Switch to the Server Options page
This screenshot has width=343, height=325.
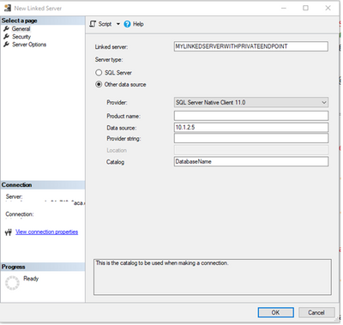pos(29,45)
